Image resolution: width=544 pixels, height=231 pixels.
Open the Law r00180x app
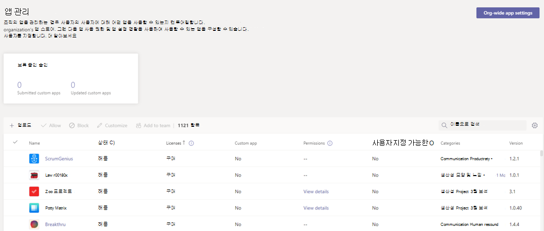[56, 176]
